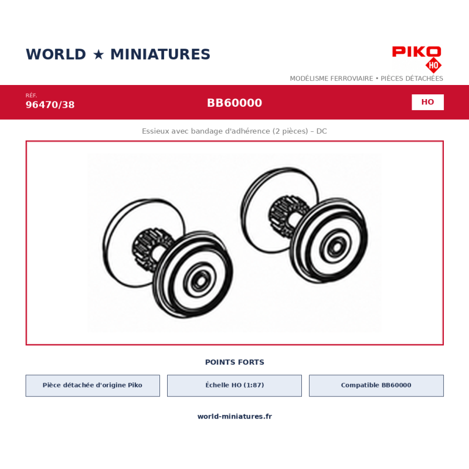Open the world-miniatures.fr link
469x469 pixels.
tap(235, 416)
